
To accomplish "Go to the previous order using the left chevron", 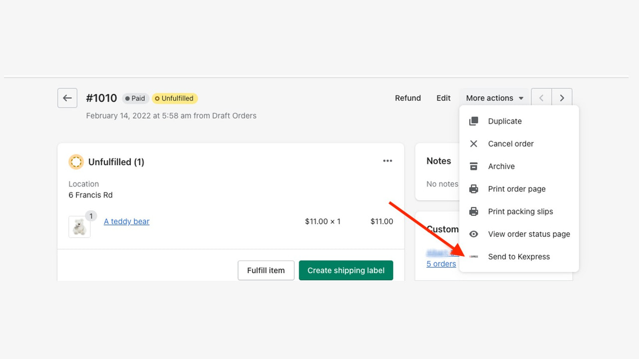I will point(541,97).
